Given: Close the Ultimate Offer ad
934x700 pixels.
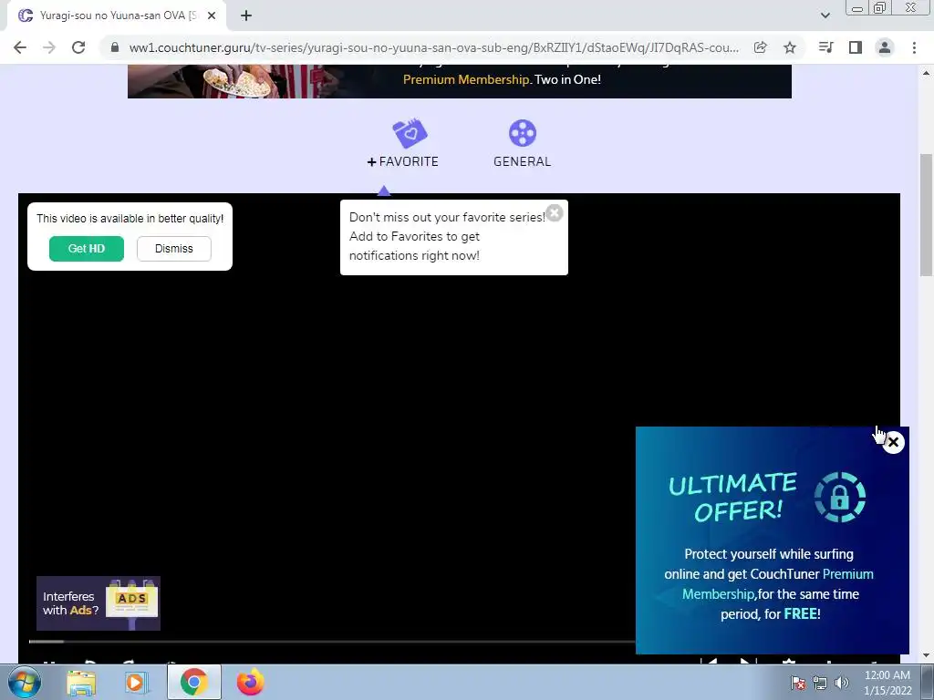Looking at the screenshot, I should pyautogui.click(x=893, y=442).
